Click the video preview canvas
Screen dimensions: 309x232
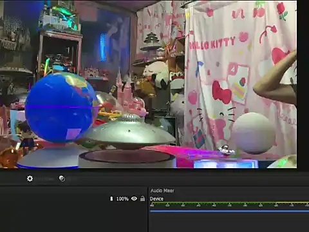click(149, 84)
